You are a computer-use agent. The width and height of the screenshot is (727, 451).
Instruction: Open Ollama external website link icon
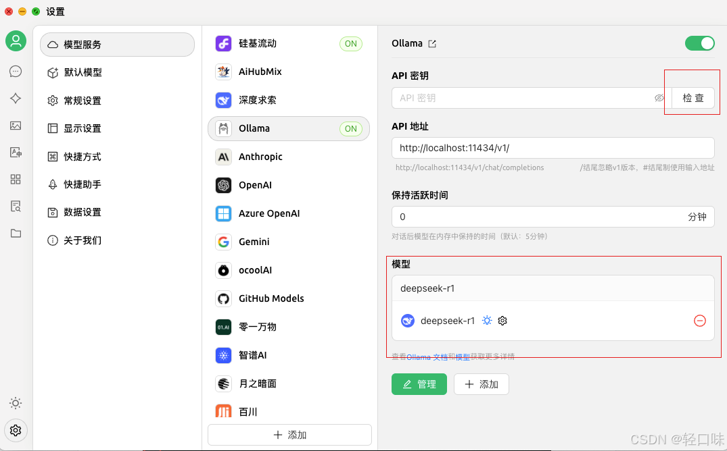(x=432, y=43)
